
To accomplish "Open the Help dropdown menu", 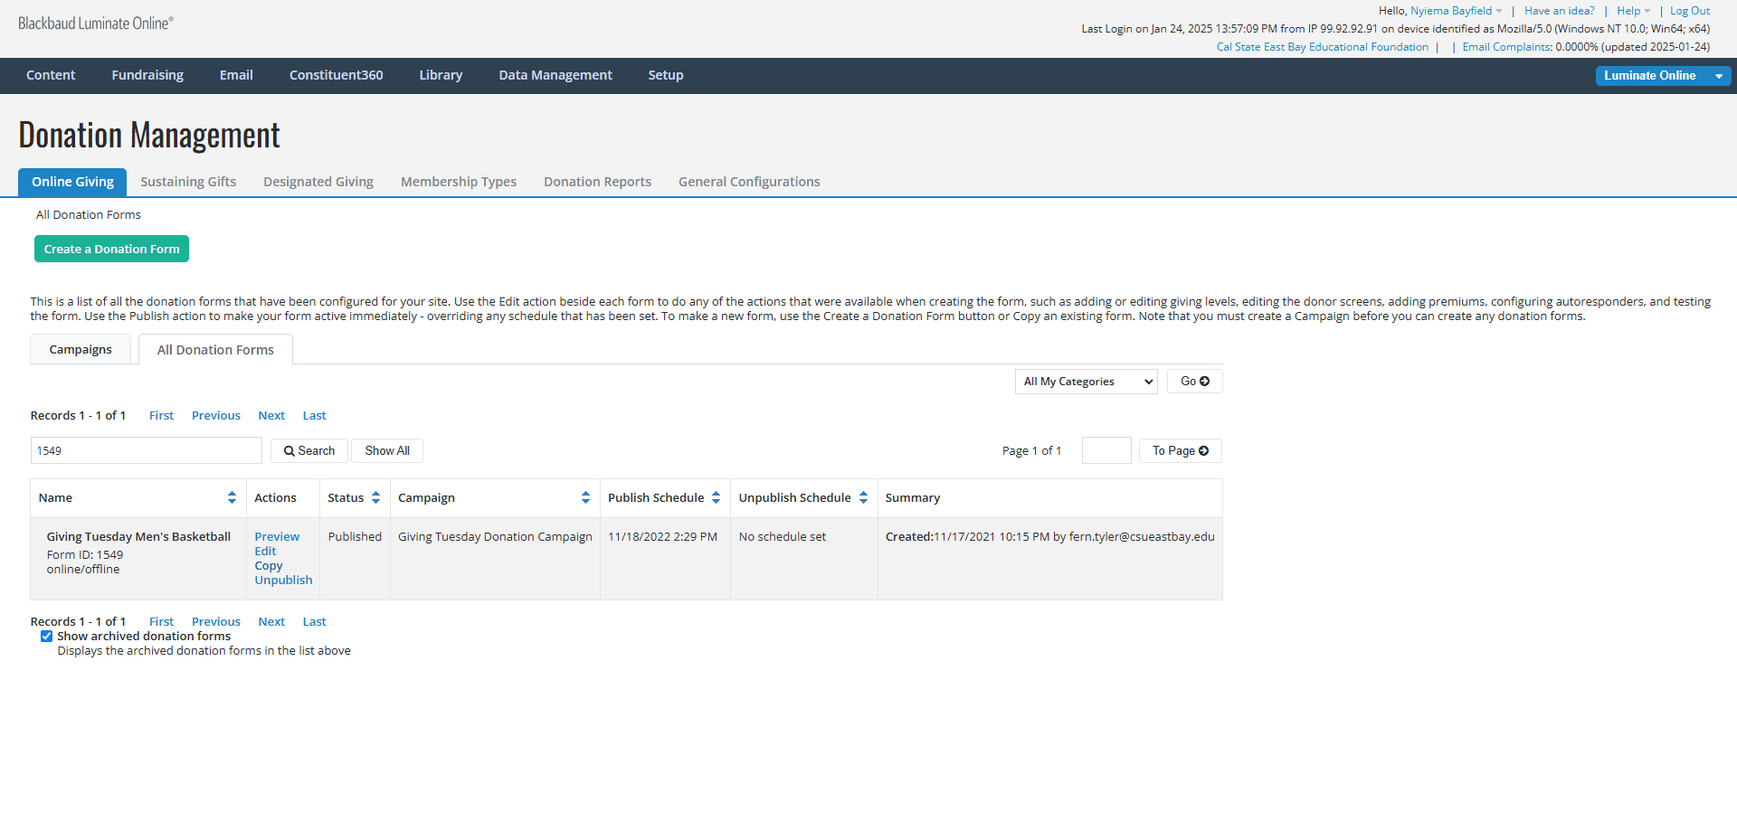I will [1634, 11].
